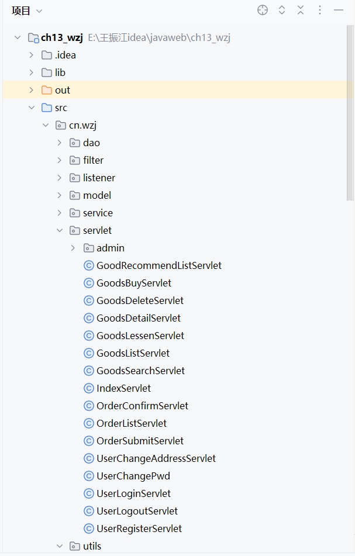This screenshot has height=556, width=355.
Task: Collapse the servlet package
Action: click(x=60, y=230)
